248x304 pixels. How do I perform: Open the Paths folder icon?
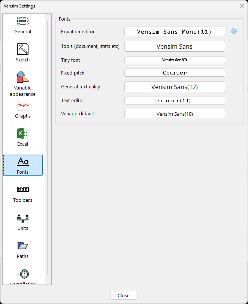point(23,246)
